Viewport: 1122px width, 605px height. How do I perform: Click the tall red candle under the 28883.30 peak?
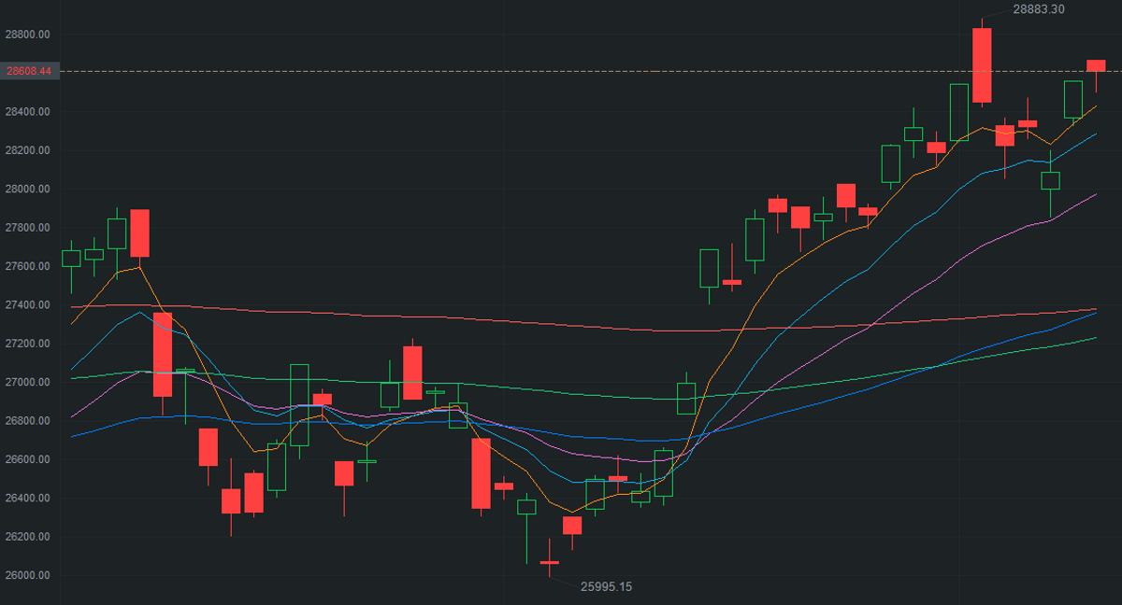point(982,65)
